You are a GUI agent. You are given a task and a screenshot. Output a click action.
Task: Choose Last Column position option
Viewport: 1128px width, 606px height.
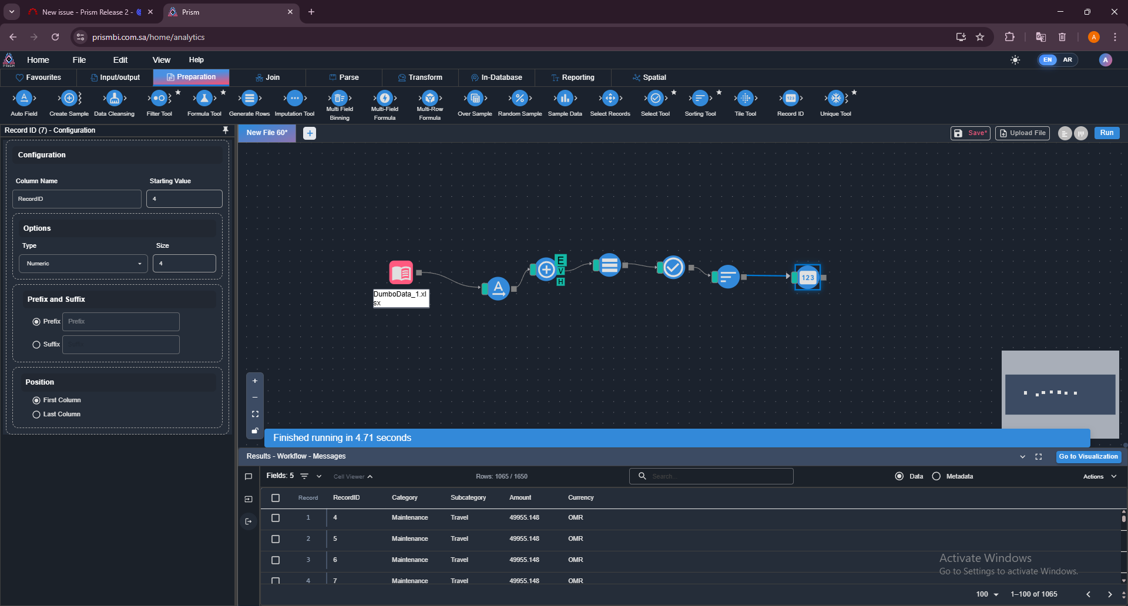[x=36, y=415]
